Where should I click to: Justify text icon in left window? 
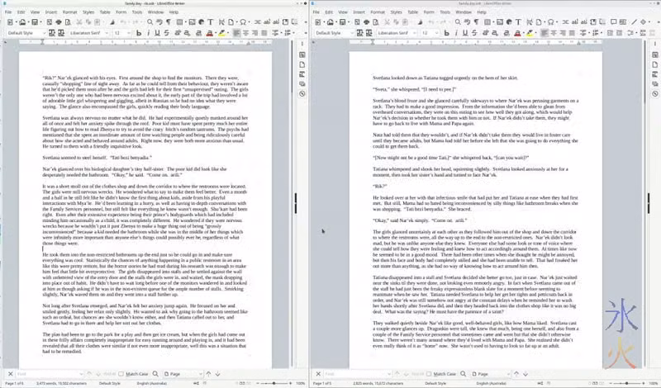tap(264, 33)
